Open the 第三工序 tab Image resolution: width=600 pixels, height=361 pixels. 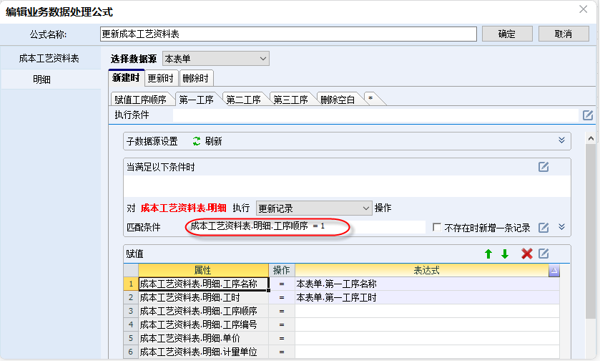(x=290, y=100)
